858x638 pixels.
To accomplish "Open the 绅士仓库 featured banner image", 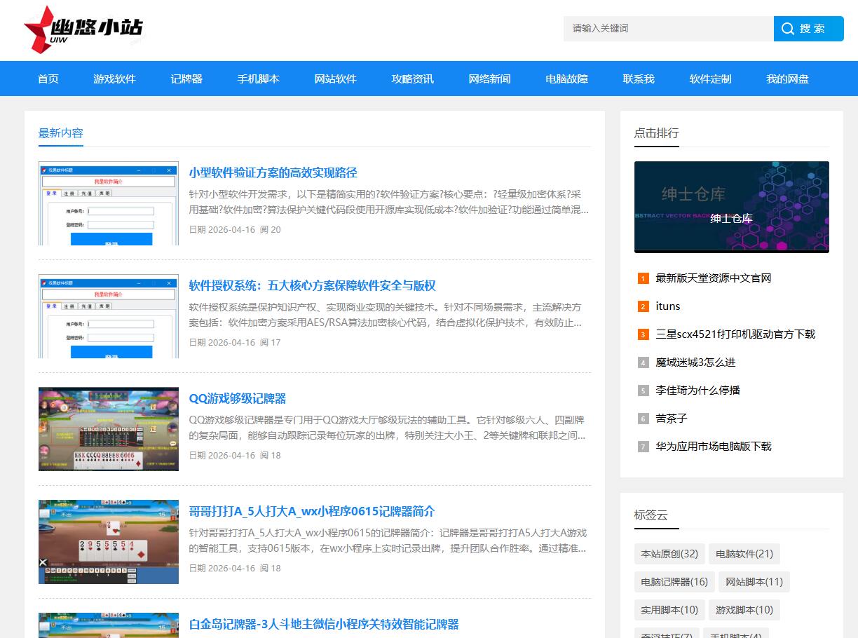I will (731, 207).
